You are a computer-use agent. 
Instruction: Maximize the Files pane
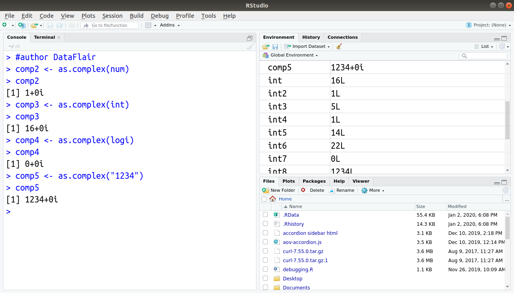coord(504,182)
